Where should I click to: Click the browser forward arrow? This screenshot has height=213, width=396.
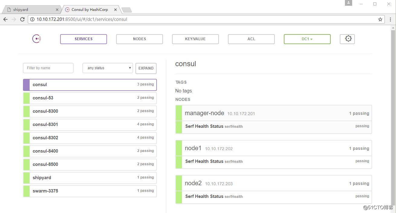[14, 19]
